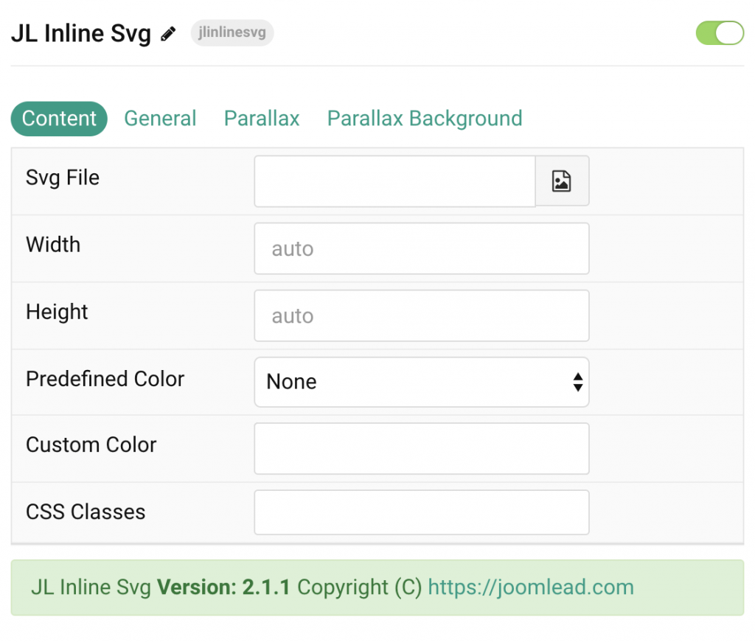Screen dimensions: 755x642
Task: Open the Parallax tab
Action: click(x=261, y=118)
